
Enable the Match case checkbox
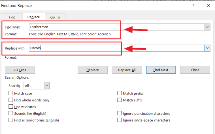(x=11, y=93)
